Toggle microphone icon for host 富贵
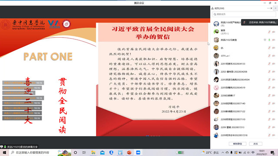This screenshot has width=278, height=156. (x=269, y=32)
